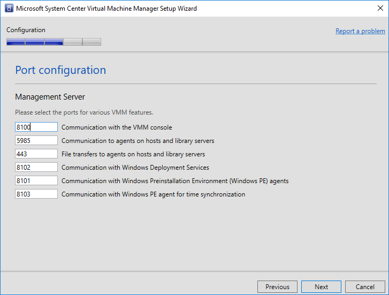Click the VMM Setup Wizard title bar icon
The image size is (389, 295).
click(x=9, y=9)
